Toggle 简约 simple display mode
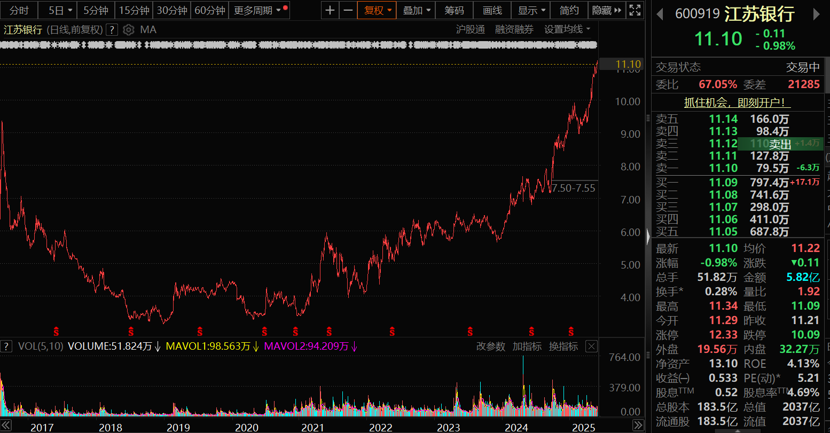The height and width of the screenshot is (433, 830). [569, 10]
